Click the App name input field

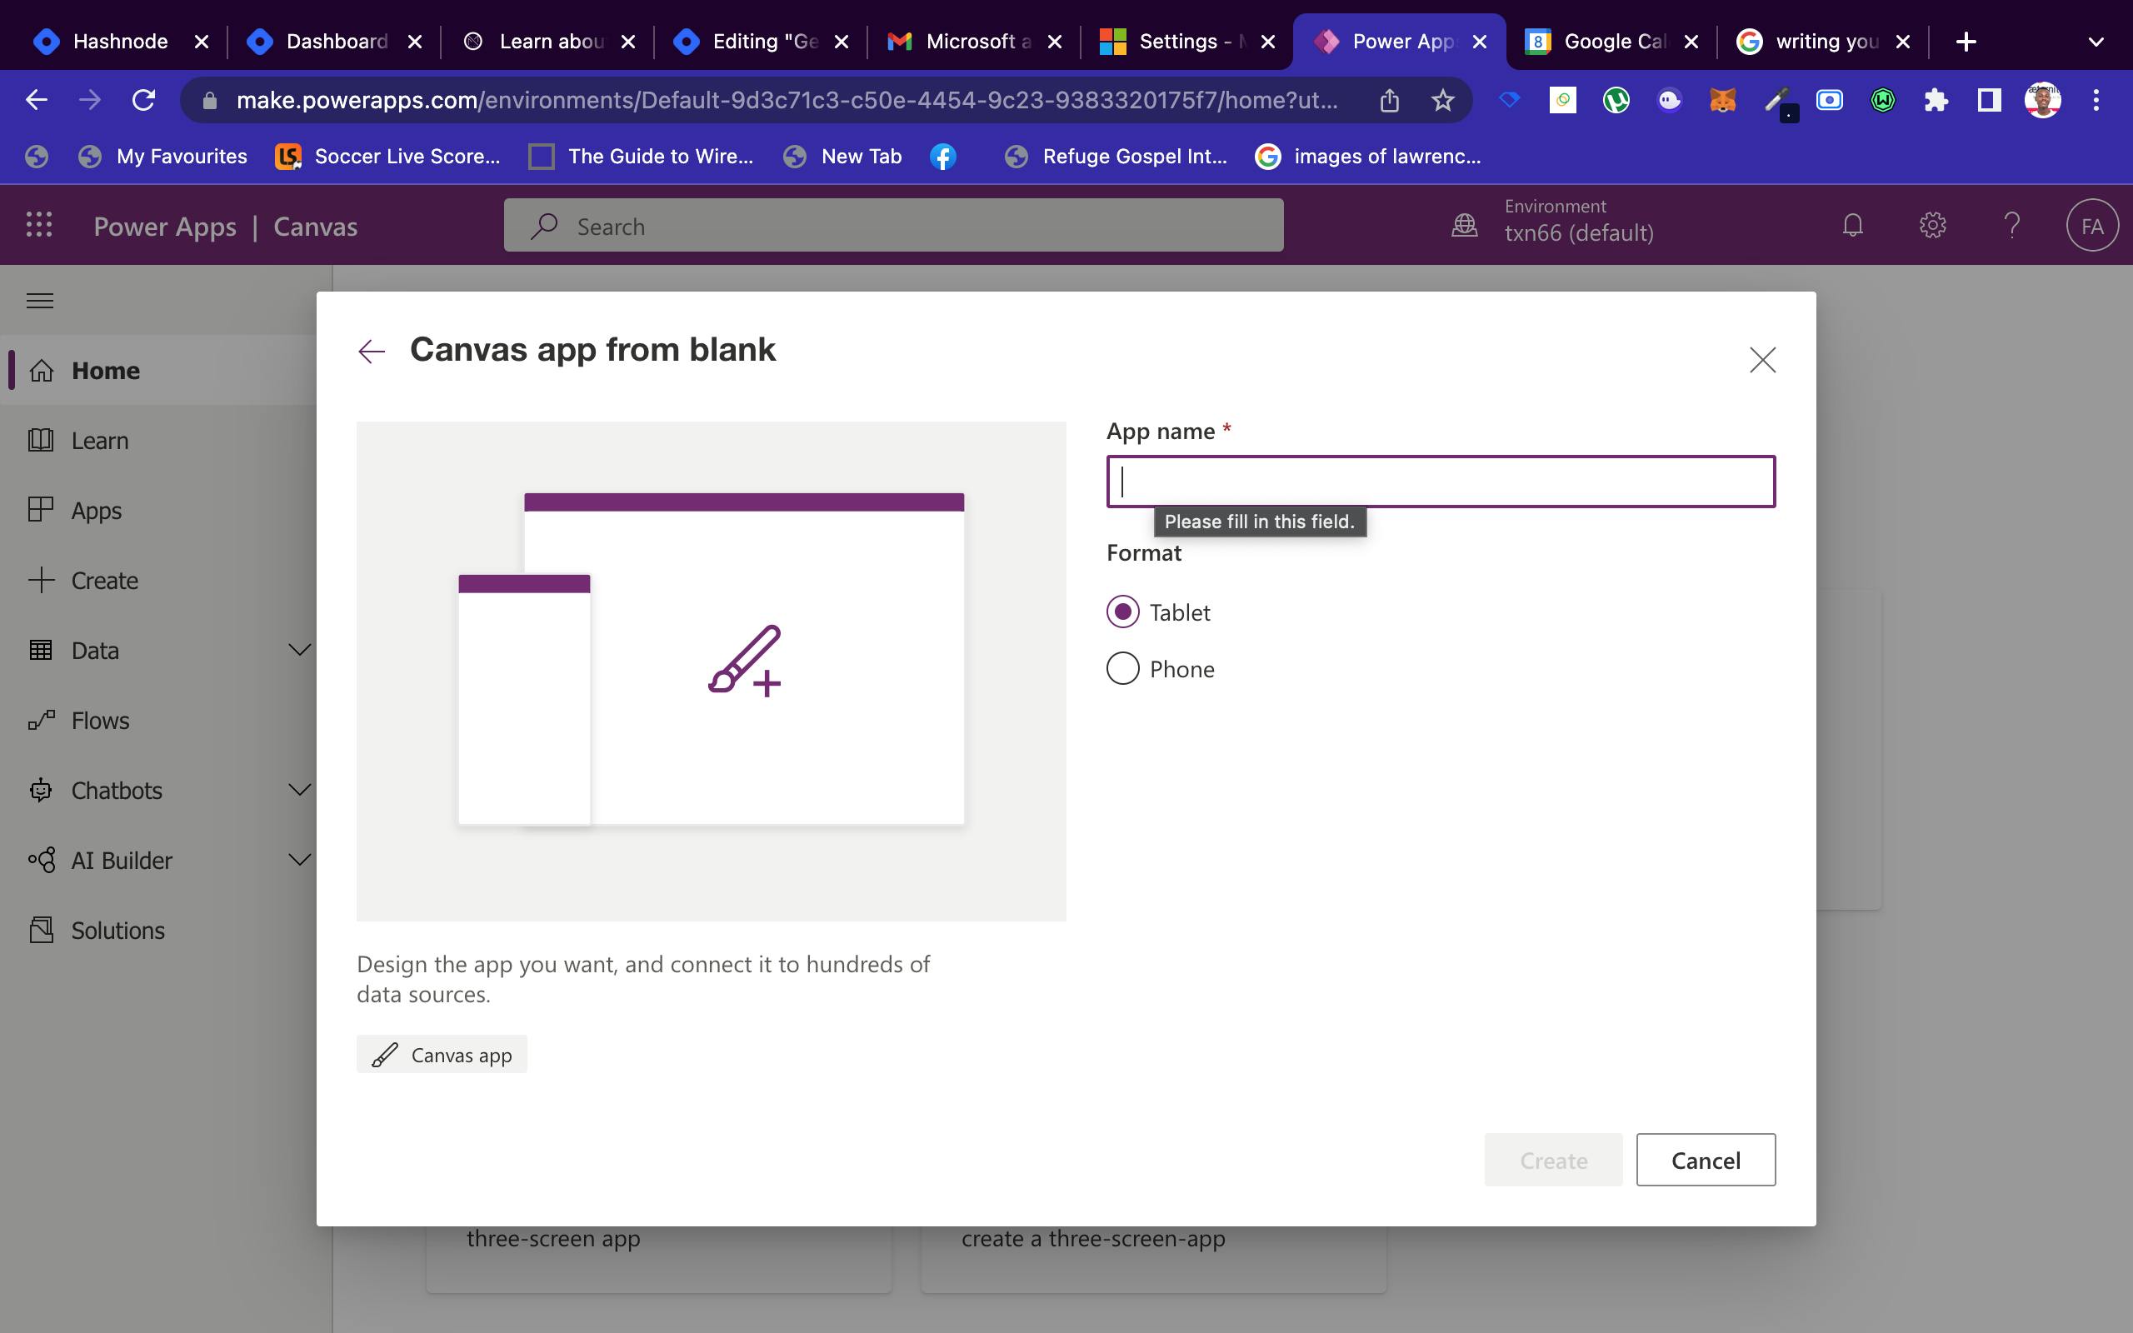pyautogui.click(x=1441, y=481)
